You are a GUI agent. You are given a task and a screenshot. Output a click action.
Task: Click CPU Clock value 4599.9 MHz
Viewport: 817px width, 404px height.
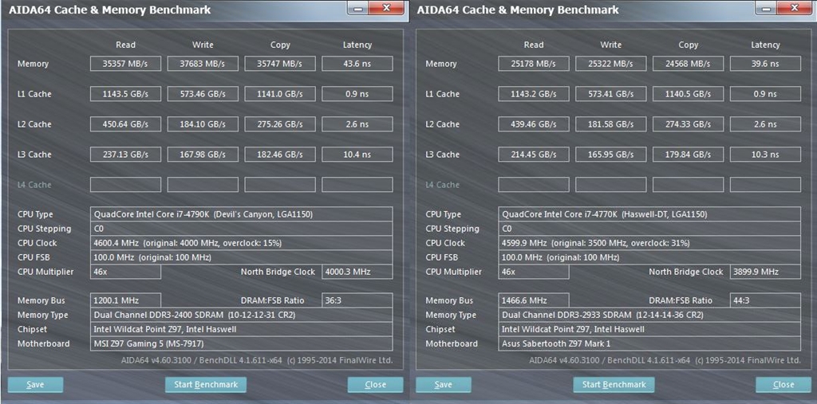649,242
